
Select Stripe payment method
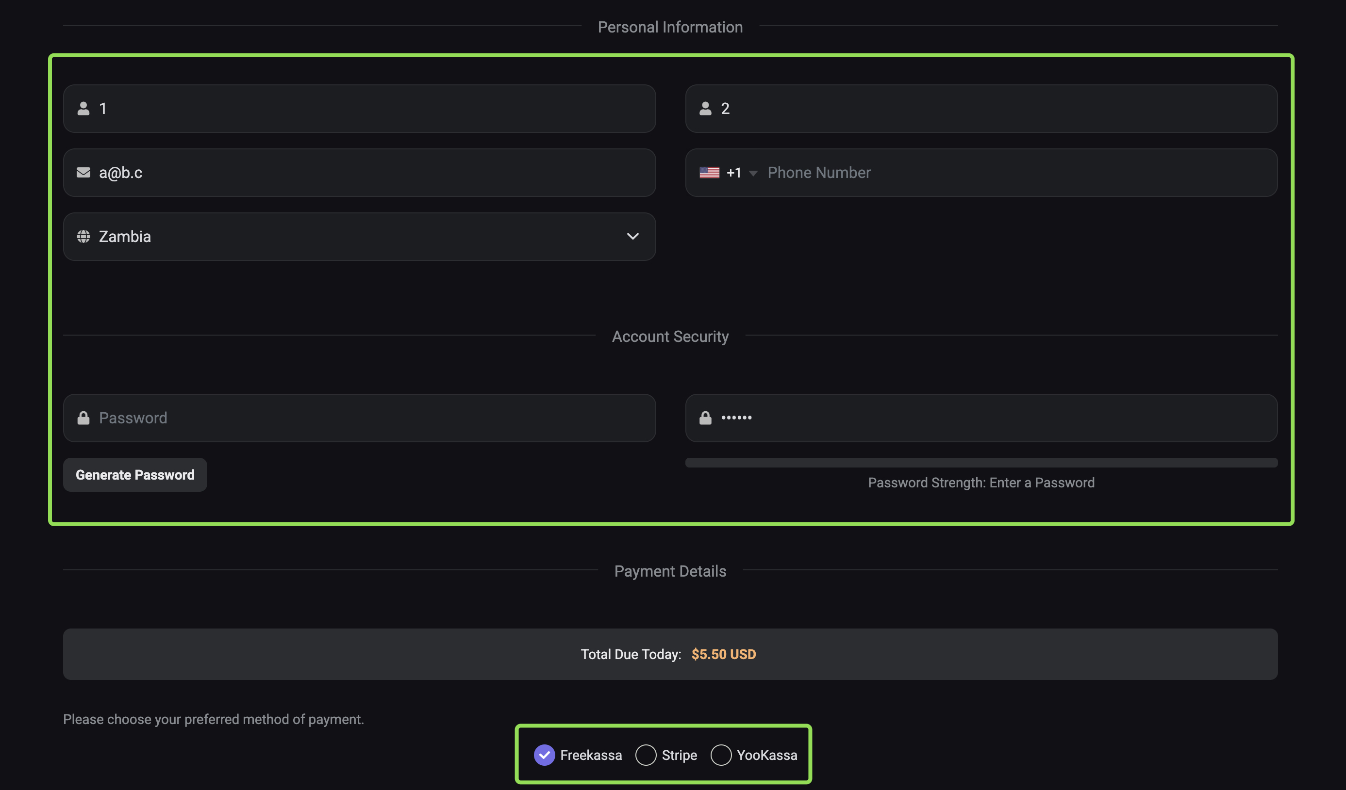[646, 755]
